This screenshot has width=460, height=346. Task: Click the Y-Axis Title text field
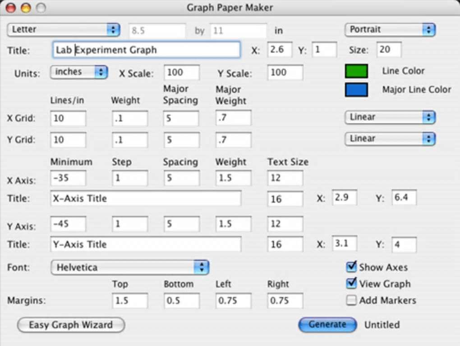pyautogui.click(x=146, y=244)
